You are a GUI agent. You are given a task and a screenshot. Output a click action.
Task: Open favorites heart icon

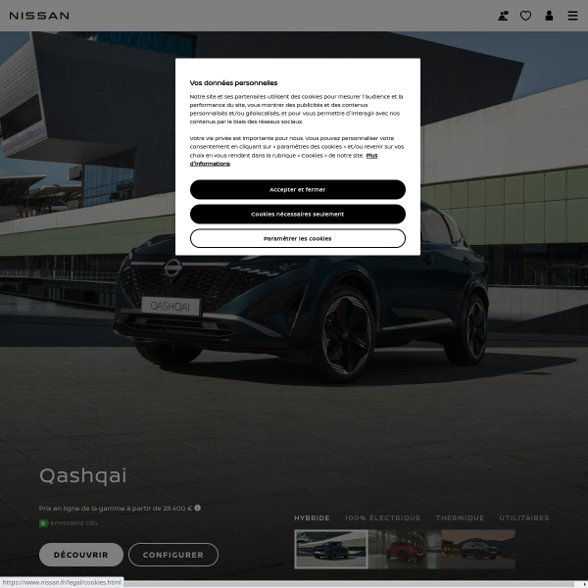525,16
